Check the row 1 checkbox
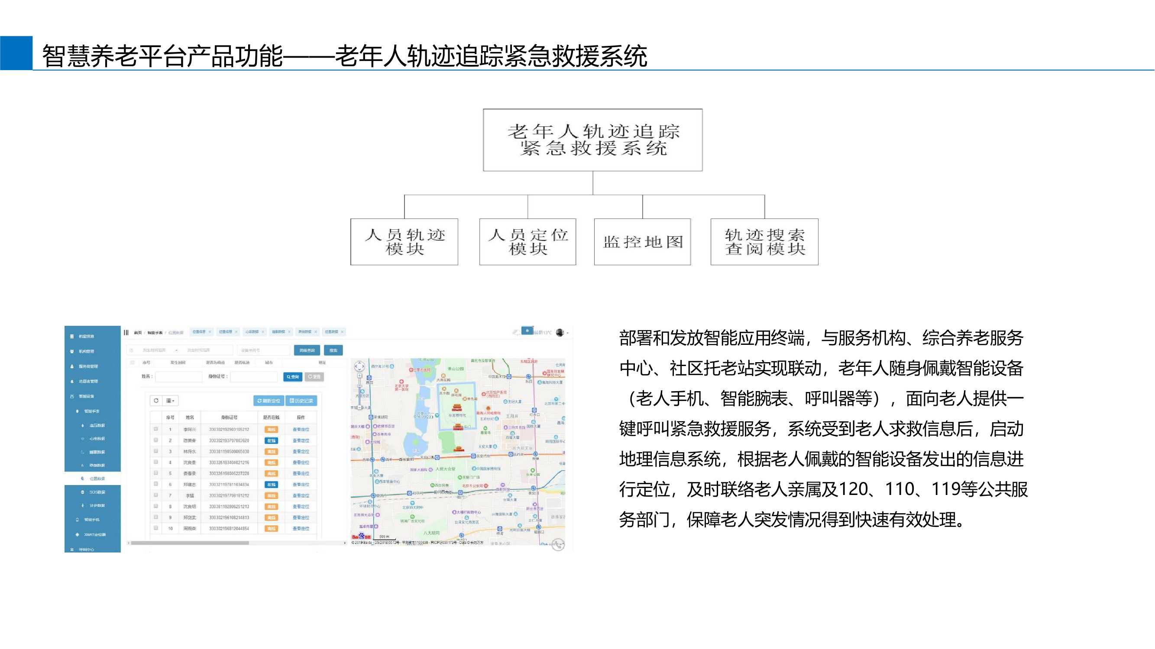The height and width of the screenshot is (649, 1155). (156, 429)
